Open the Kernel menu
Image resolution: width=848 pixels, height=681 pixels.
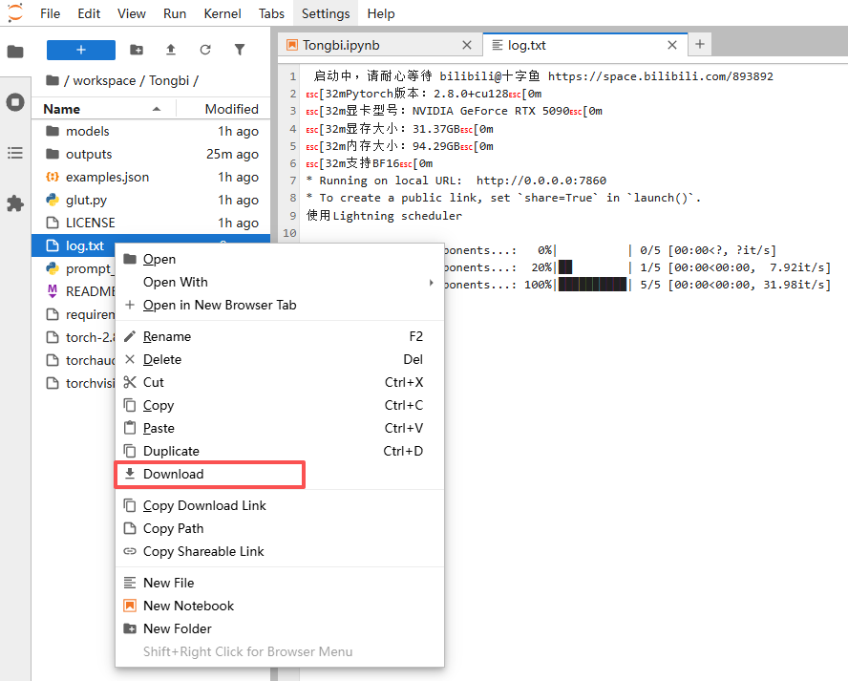[222, 13]
